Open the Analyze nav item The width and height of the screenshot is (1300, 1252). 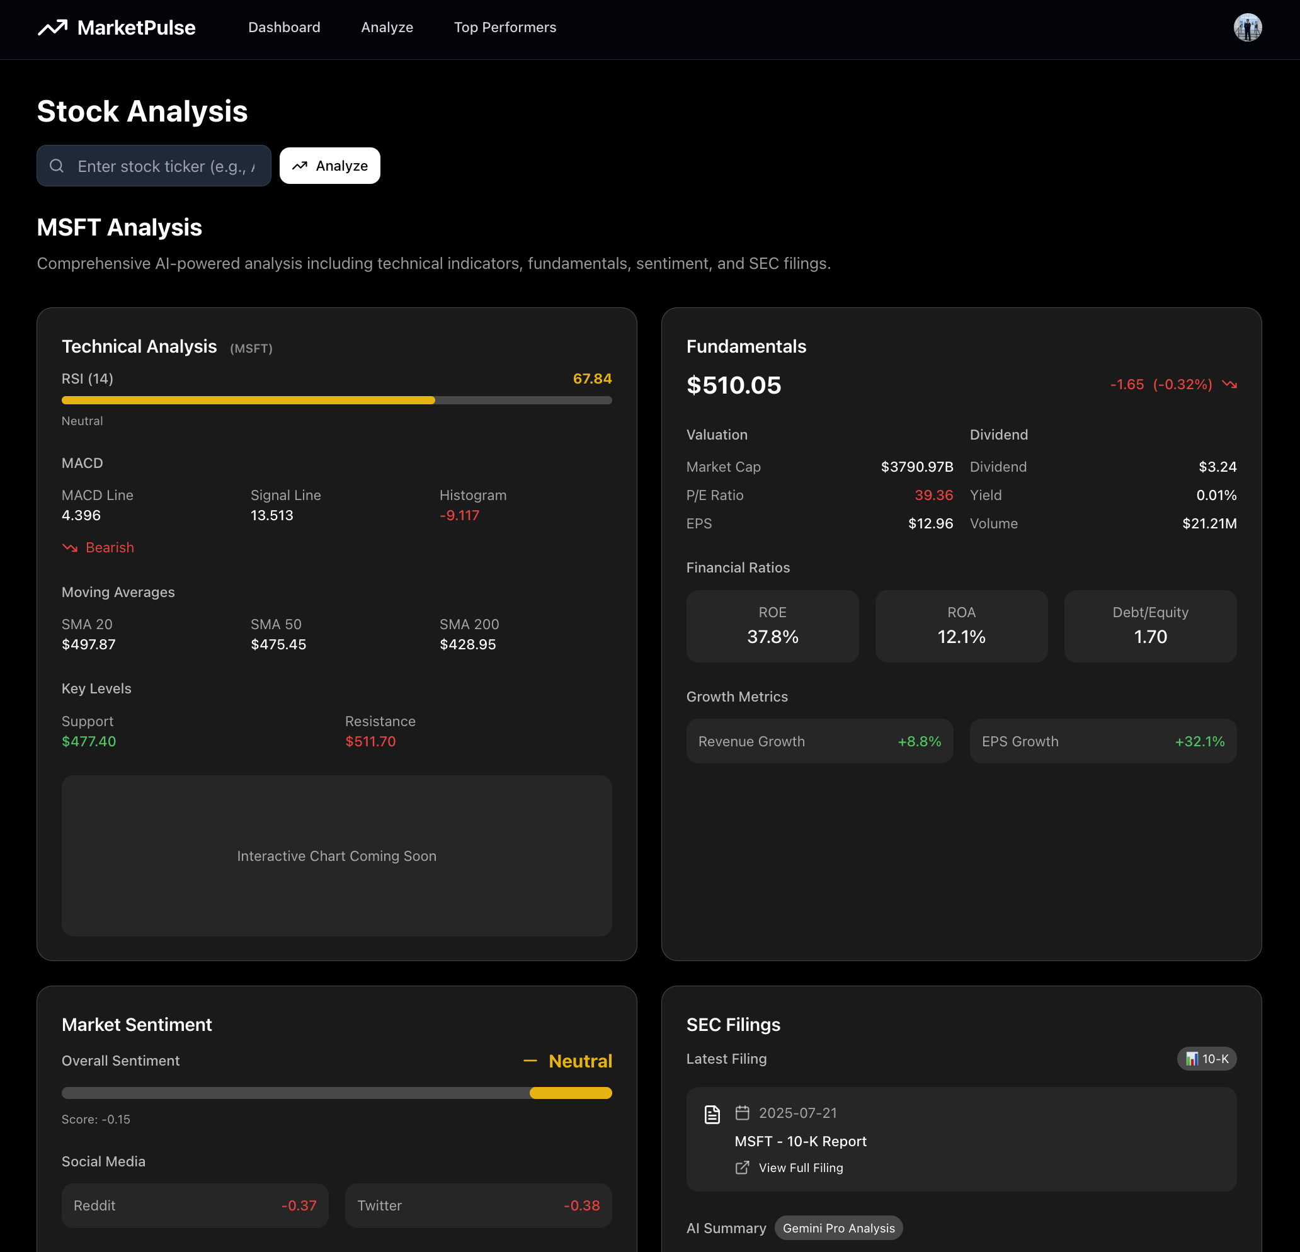point(387,27)
